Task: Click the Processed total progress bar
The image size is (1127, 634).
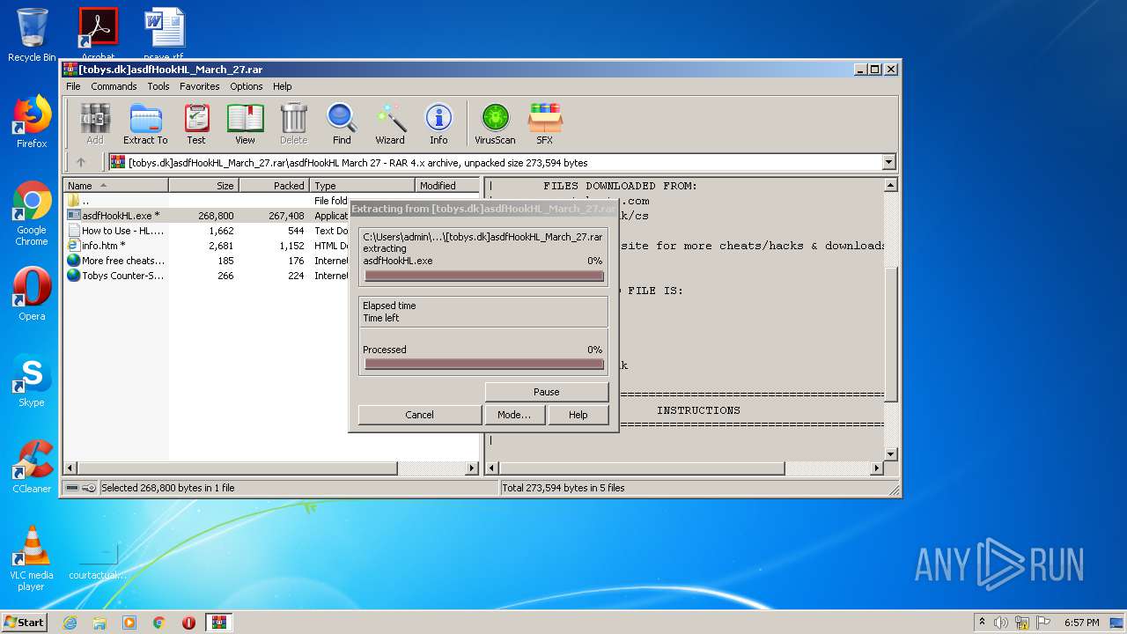Action: pos(484,364)
